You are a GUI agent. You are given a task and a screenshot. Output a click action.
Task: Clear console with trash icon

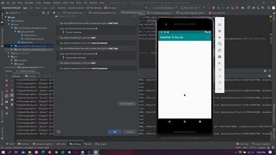[12, 104]
